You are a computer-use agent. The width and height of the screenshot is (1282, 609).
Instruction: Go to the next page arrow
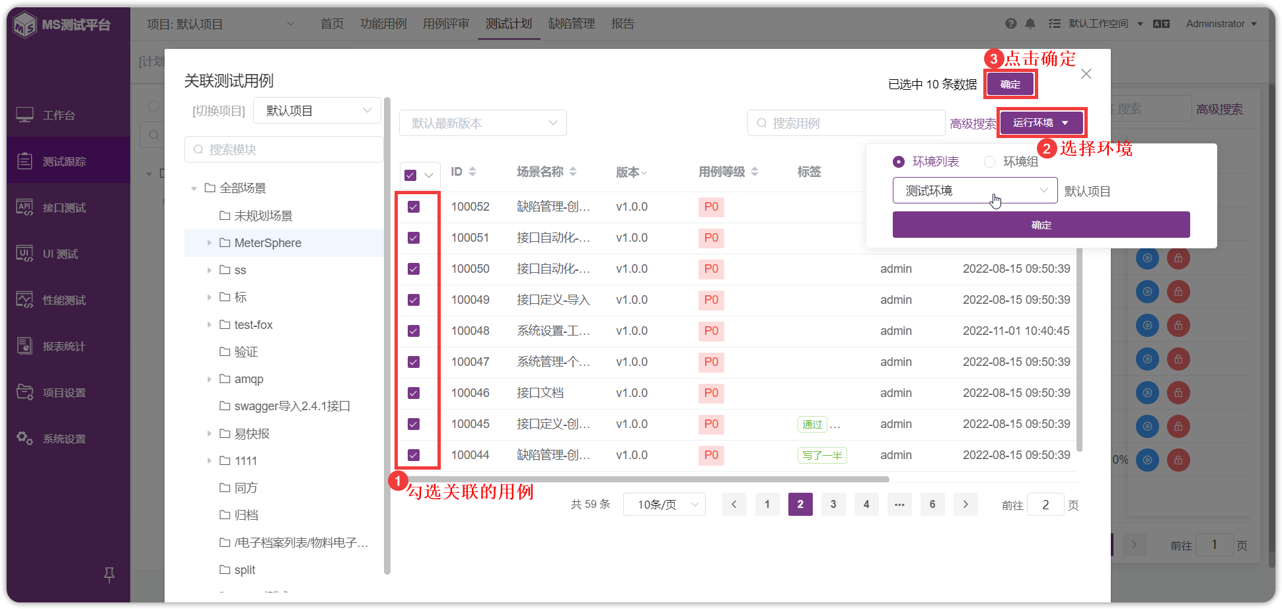coord(965,505)
